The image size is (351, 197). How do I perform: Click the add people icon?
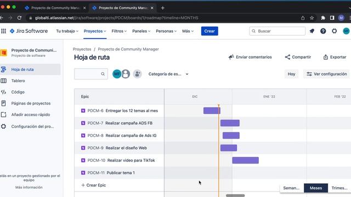tap(137, 74)
